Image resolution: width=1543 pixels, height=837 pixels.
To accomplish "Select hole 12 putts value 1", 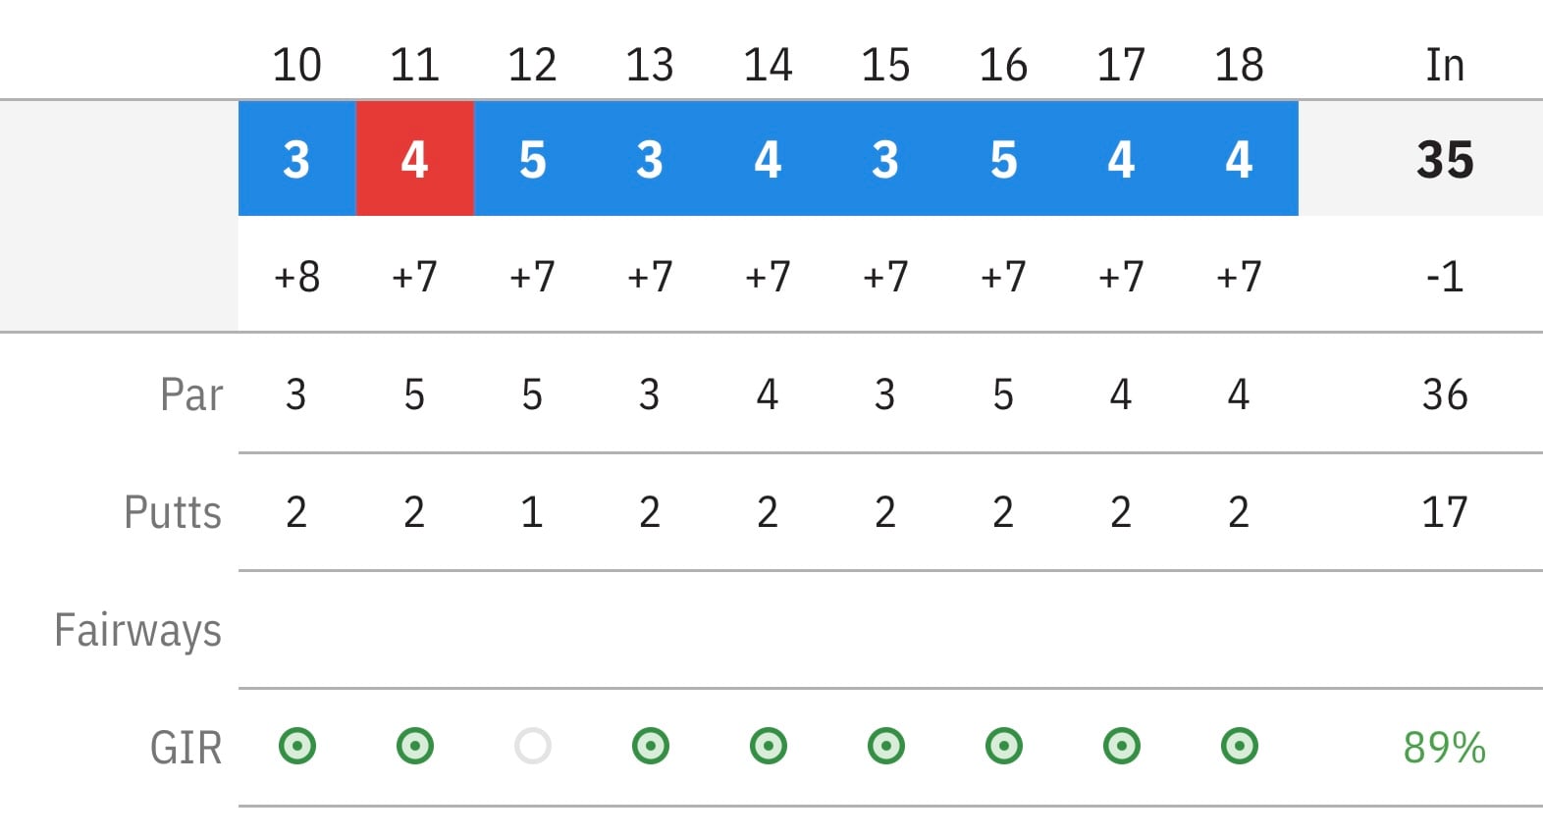I will coord(532,512).
